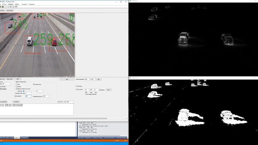Click the horizontal scrollbar under the log list
The width and height of the screenshot is (258, 145).
point(54,118)
